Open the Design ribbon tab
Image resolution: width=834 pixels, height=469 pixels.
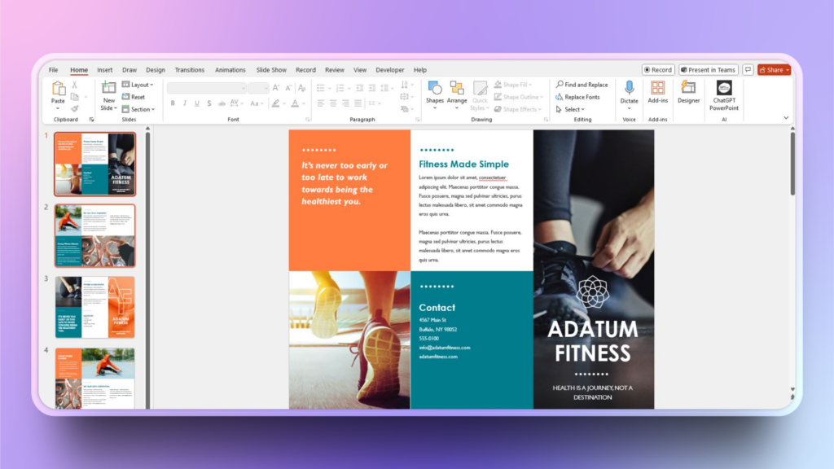coord(155,70)
